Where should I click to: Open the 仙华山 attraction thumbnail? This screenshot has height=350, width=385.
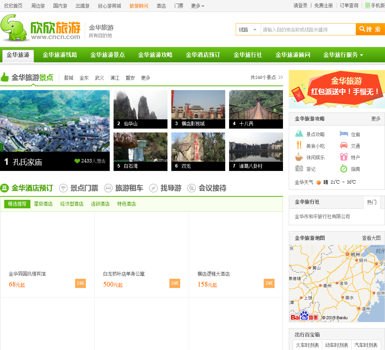click(141, 109)
